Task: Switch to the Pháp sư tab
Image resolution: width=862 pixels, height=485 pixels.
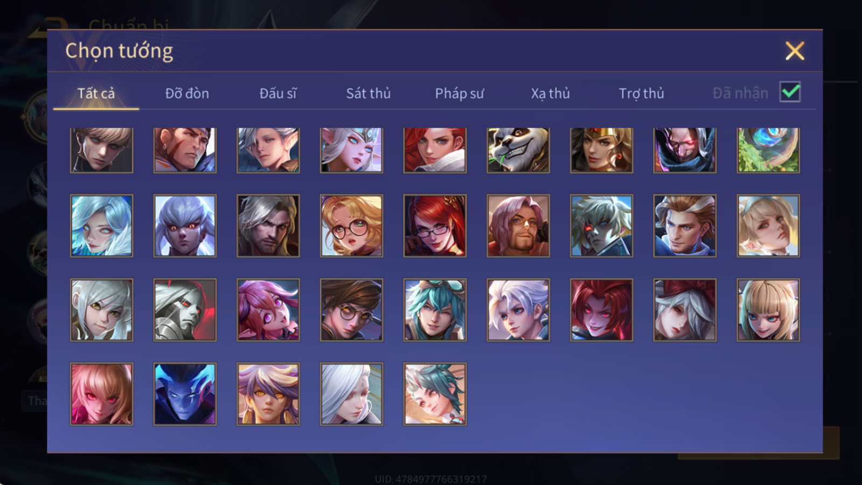Action: click(x=460, y=93)
